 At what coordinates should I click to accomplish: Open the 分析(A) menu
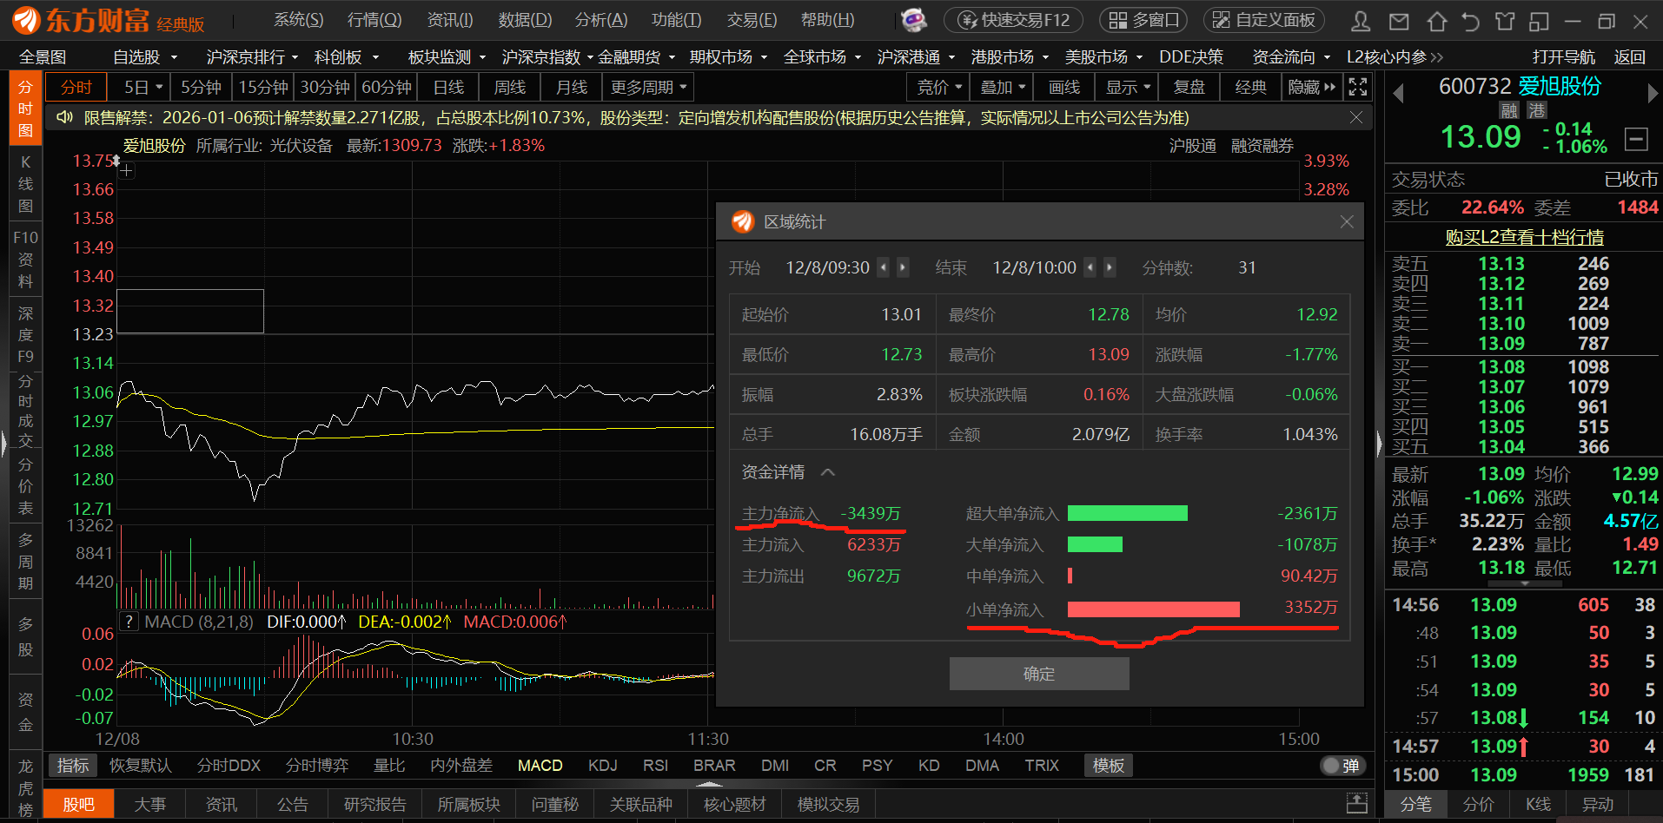point(601,20)
